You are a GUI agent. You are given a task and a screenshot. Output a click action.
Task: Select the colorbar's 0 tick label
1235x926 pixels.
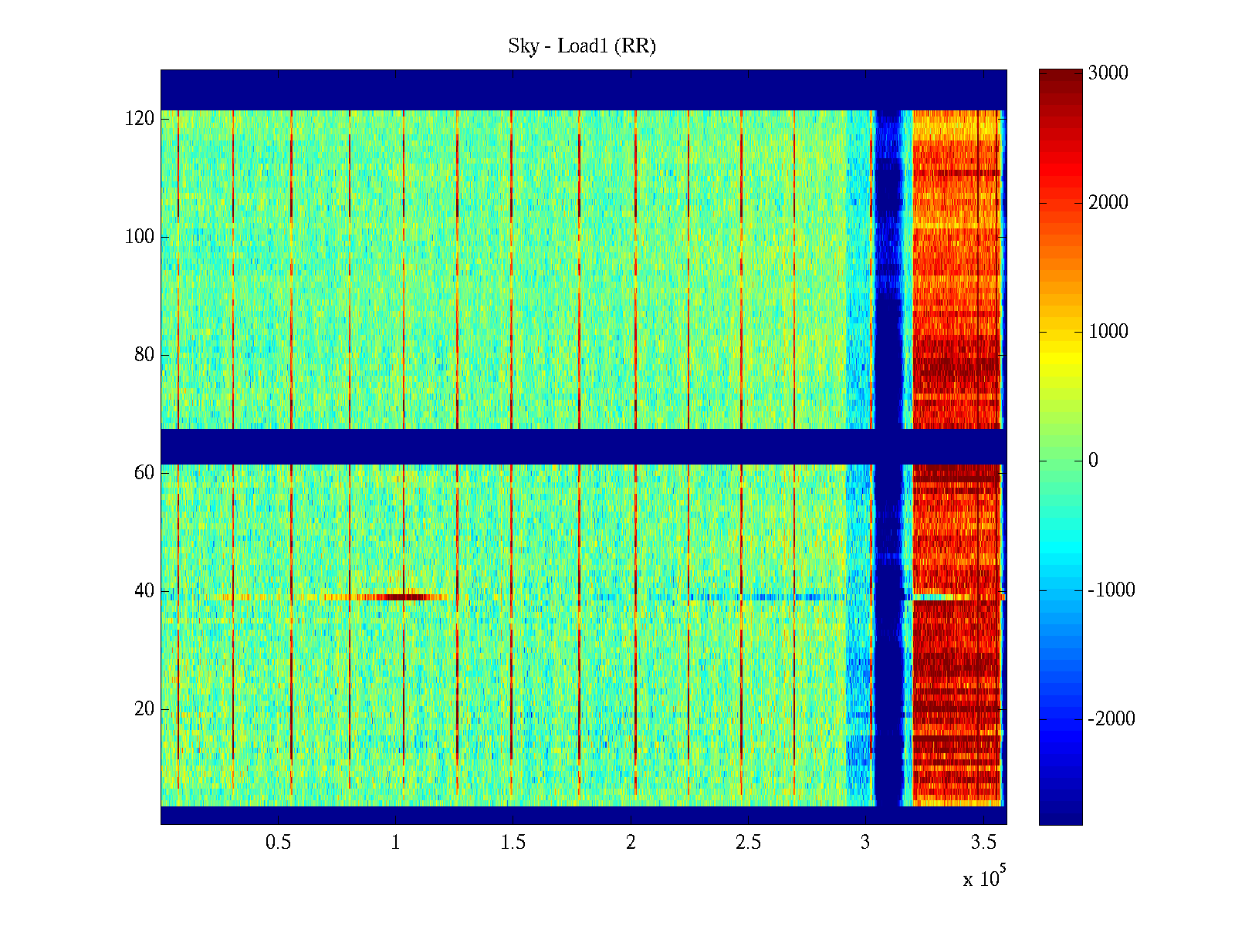(x=1093, y=461)
